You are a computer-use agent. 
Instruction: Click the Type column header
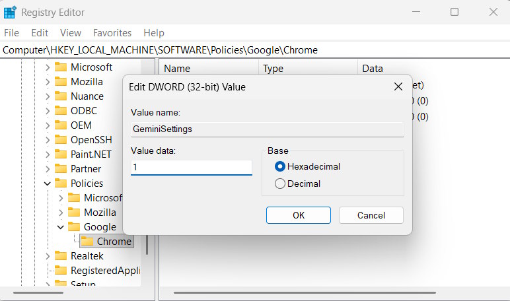(x=308, y=68)
